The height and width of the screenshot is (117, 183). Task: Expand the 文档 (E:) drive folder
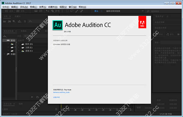19,48
